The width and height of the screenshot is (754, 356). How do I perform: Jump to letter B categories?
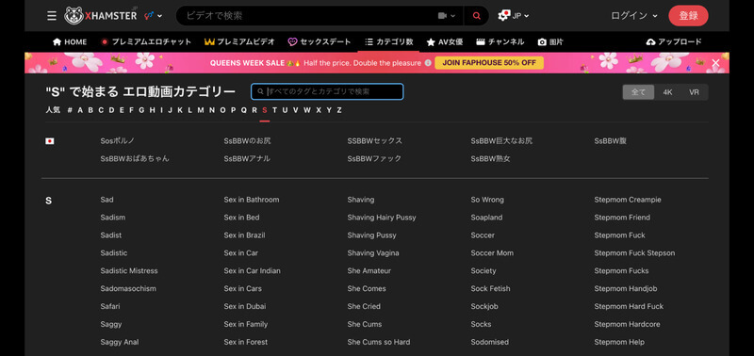point(90,110)
